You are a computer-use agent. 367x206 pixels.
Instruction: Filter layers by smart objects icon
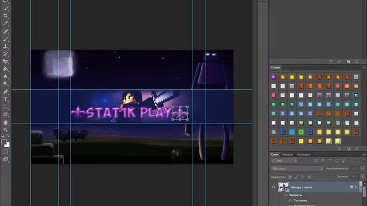pyautogui.click(x=344, y=161)
